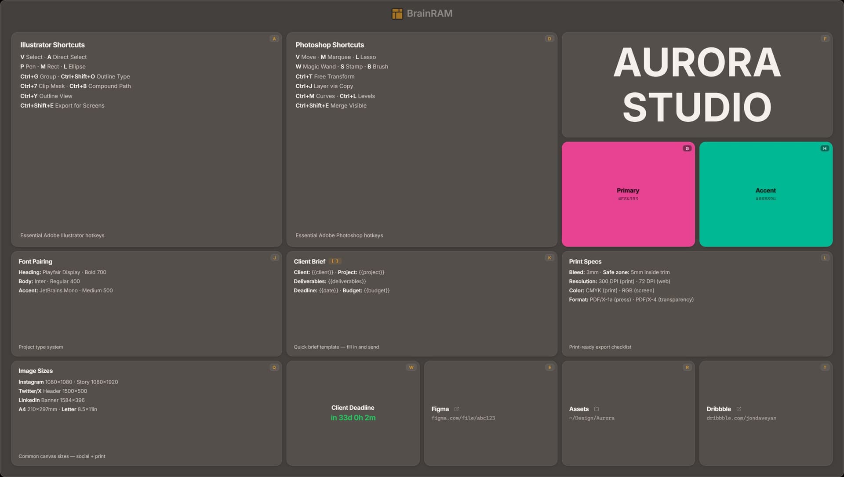Screen dimensions: 844x477
Task: Select the Photoshop Shortcuts card title
Action: pyautogui.click(x=330, y=45)
